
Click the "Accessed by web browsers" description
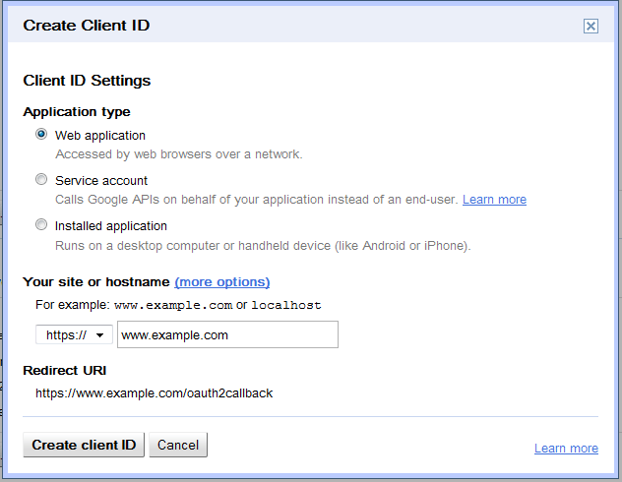tap(179, 154)
